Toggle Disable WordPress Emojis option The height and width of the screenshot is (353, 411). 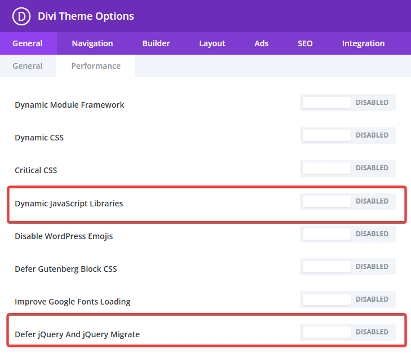(x=347, y=234)
